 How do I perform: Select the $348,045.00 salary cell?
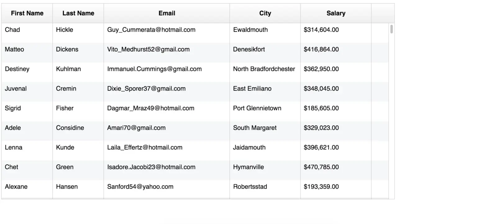point(321,89)
